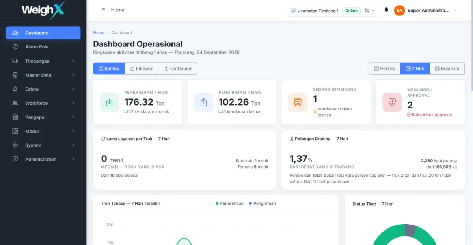473x245 pixels.
Task: Click the orange Sedang Ditimbang truck icon
Action: 298,102
